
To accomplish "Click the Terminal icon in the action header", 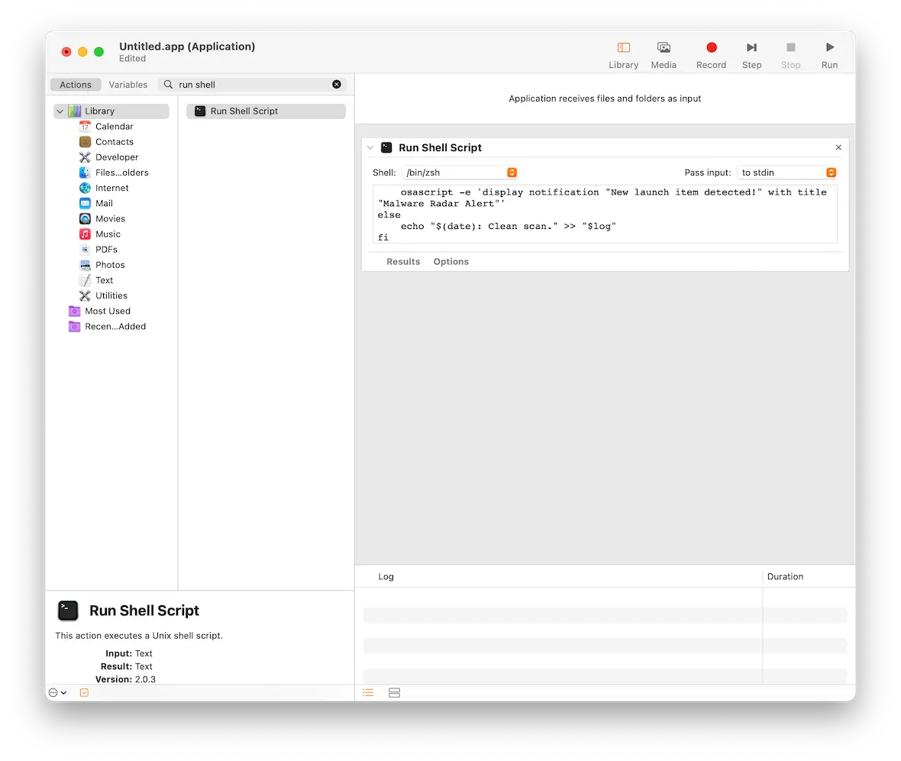I will pyautogui.click(x=386, y=147).
